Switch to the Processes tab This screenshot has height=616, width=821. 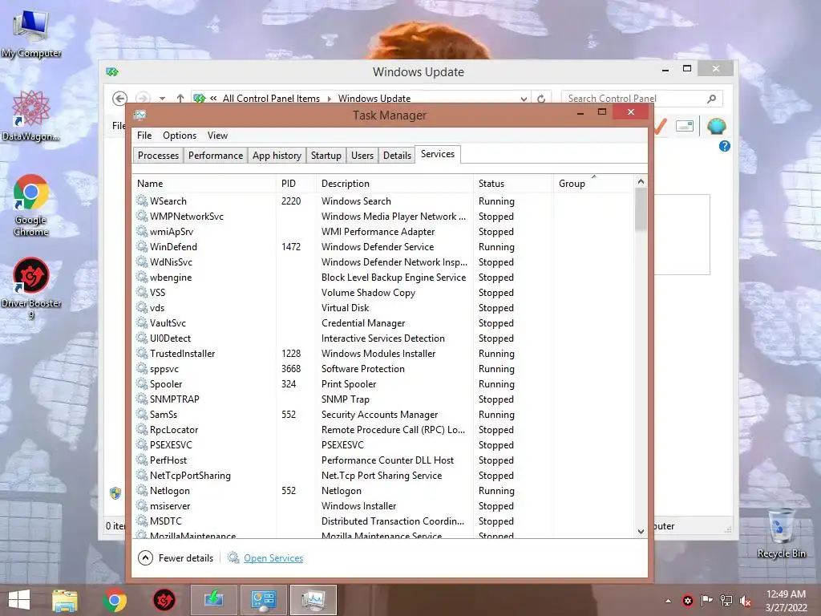click(158, 156)
